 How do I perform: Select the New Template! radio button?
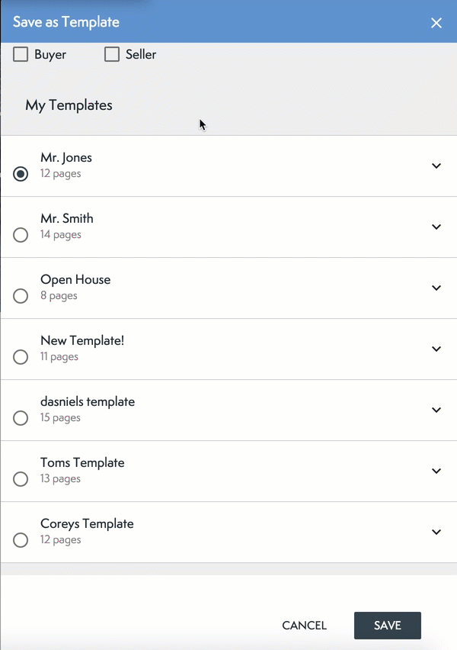(x=21, y=357)
